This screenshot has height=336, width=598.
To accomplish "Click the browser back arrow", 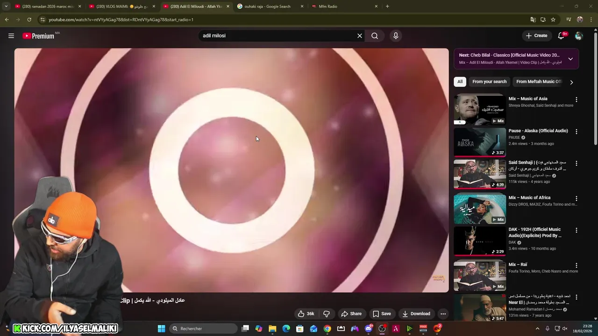I will (7, 20).
